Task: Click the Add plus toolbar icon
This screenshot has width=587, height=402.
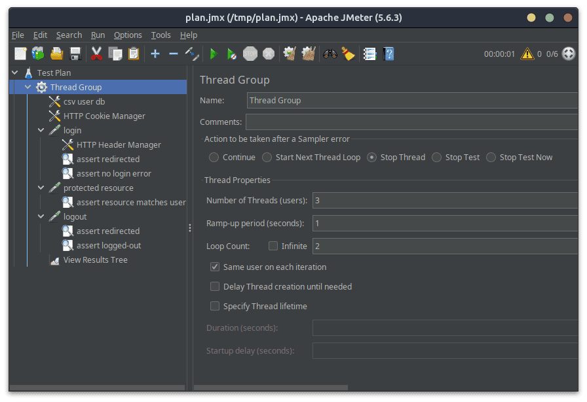Action: pyautogui.click(x=155, y=54)
